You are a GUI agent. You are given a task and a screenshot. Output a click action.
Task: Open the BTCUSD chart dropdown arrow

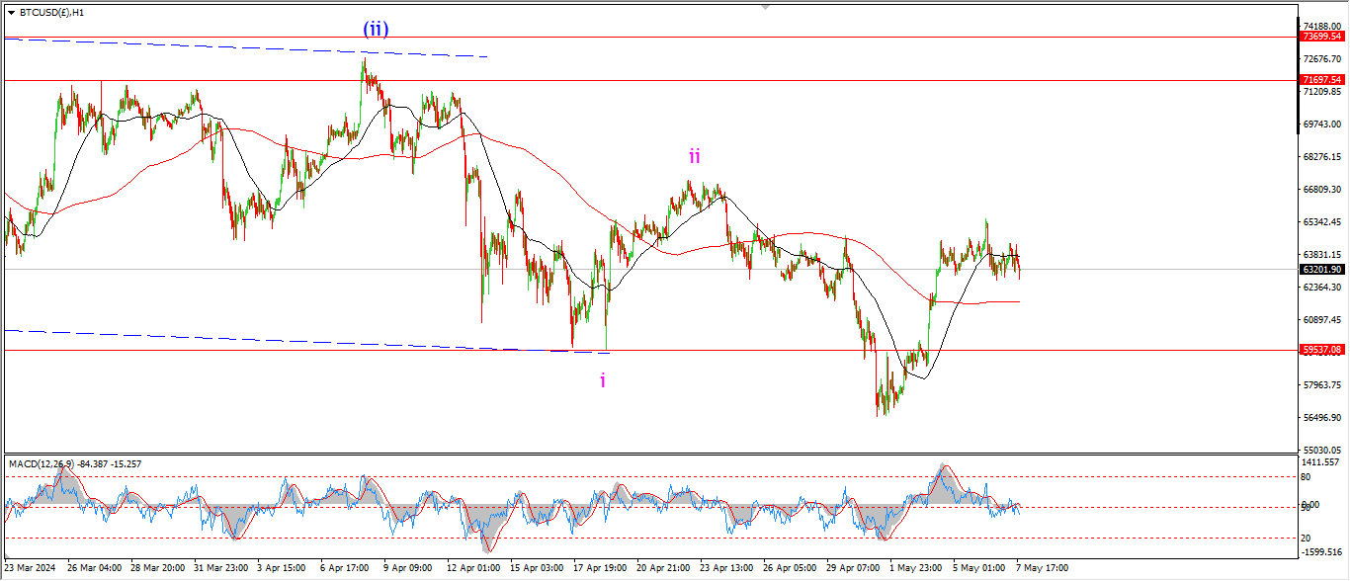(11, 13)
